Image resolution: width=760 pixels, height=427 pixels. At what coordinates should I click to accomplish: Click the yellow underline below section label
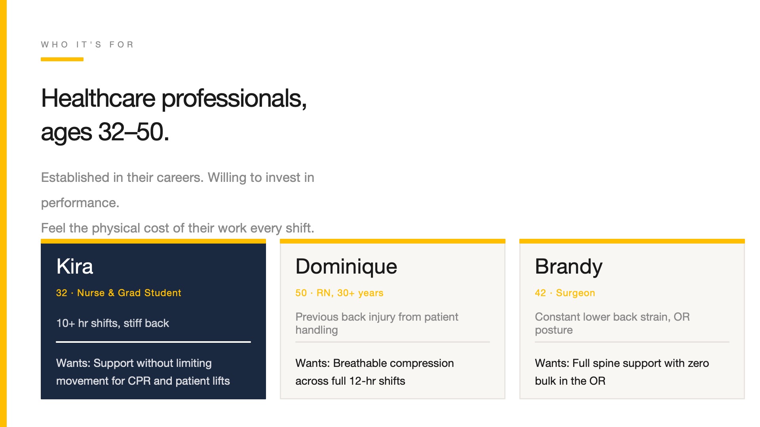[62, 59]
